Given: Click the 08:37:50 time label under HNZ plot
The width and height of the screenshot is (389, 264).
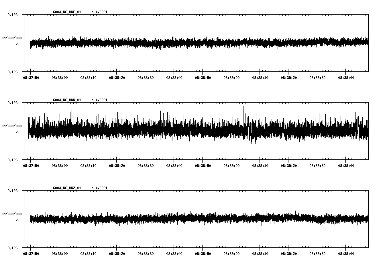Looking at the screenshot, I should click(31, 254).
